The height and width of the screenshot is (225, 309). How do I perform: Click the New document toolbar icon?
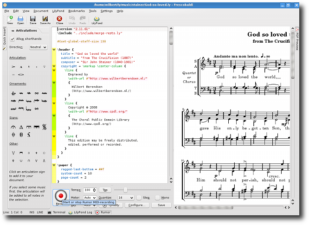[10, 20]
